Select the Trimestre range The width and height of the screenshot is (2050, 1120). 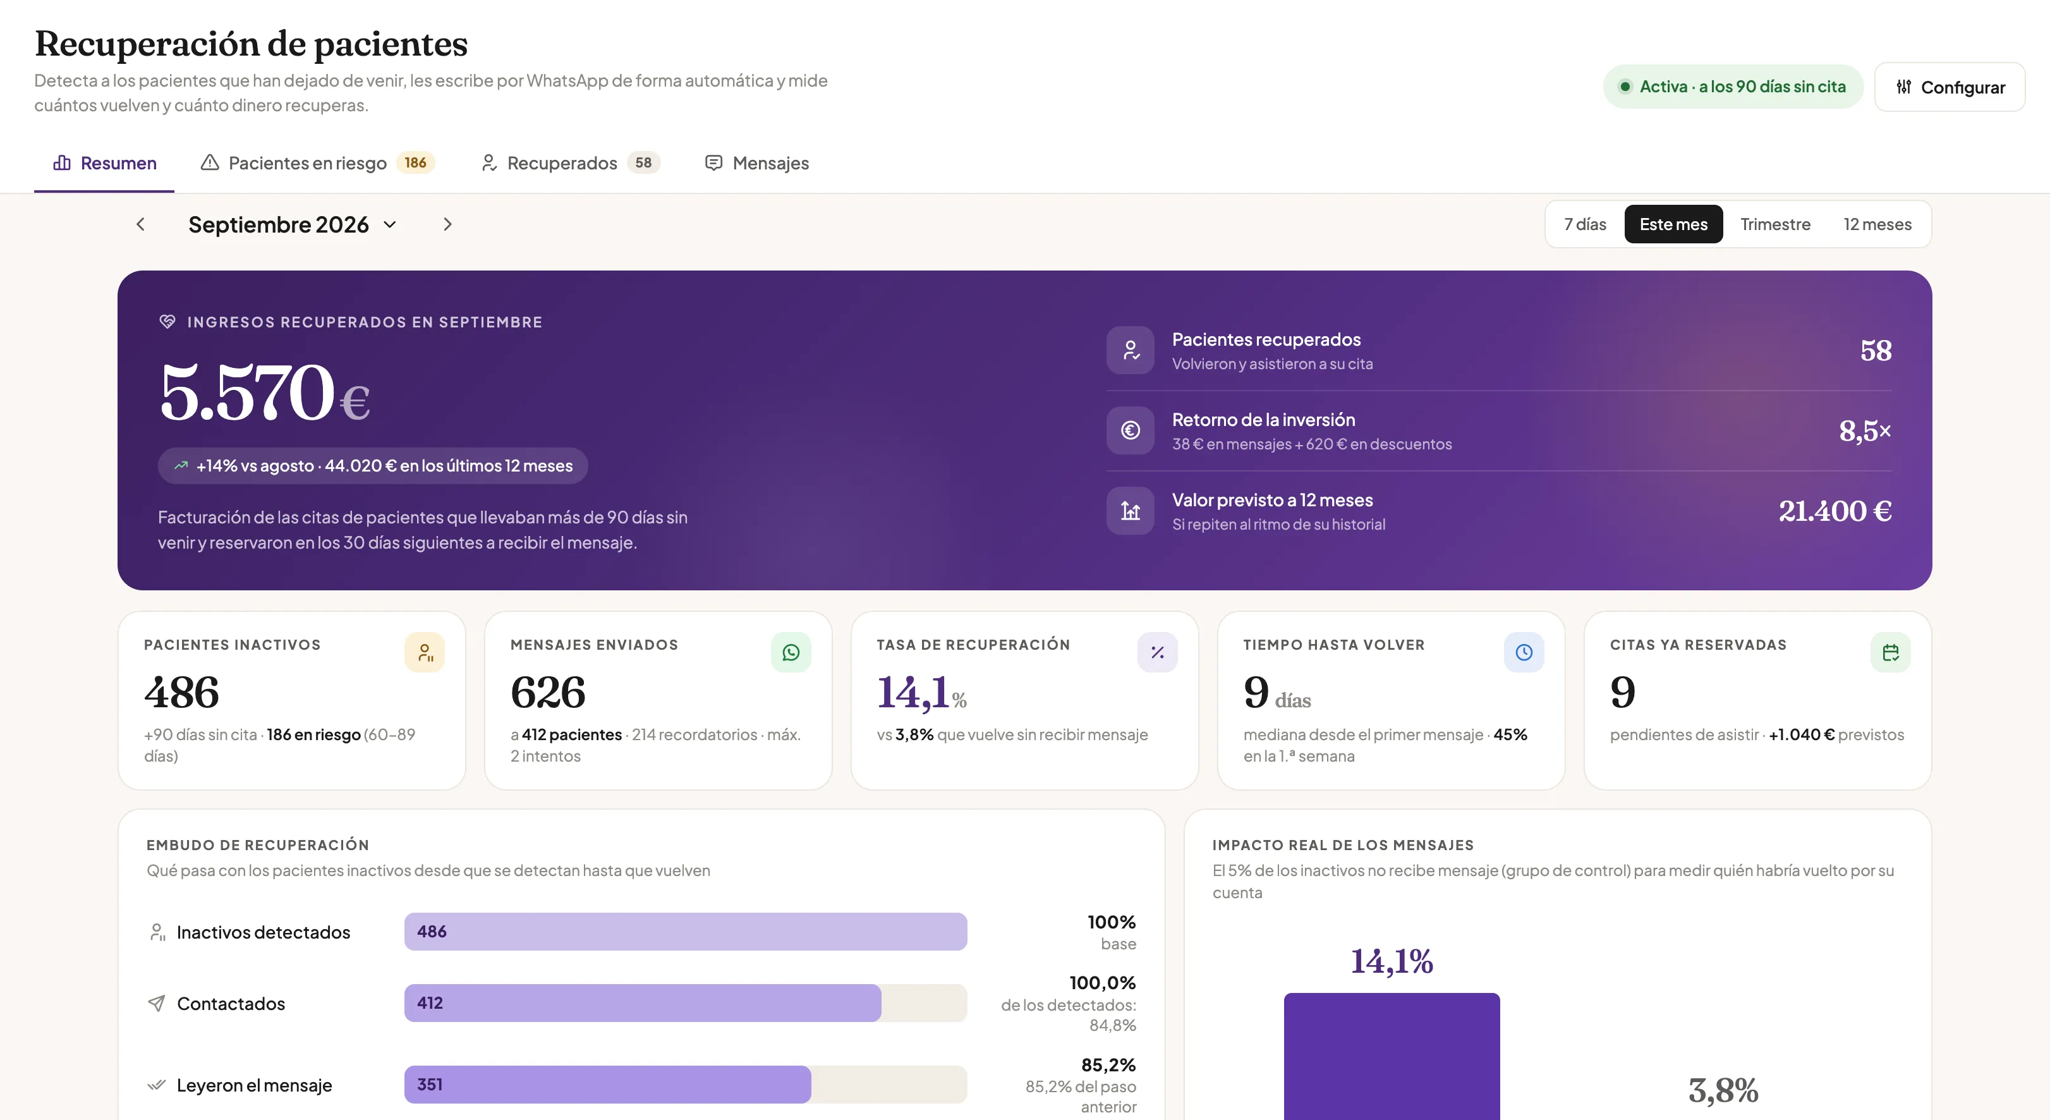coord(1774,224)
